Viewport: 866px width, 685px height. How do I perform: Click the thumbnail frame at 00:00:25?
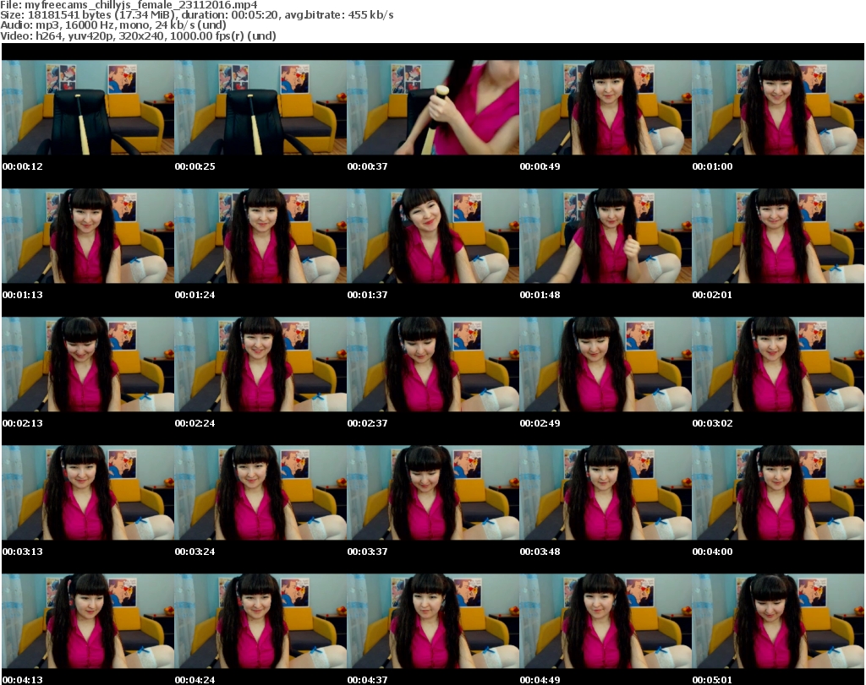point(260,107)
